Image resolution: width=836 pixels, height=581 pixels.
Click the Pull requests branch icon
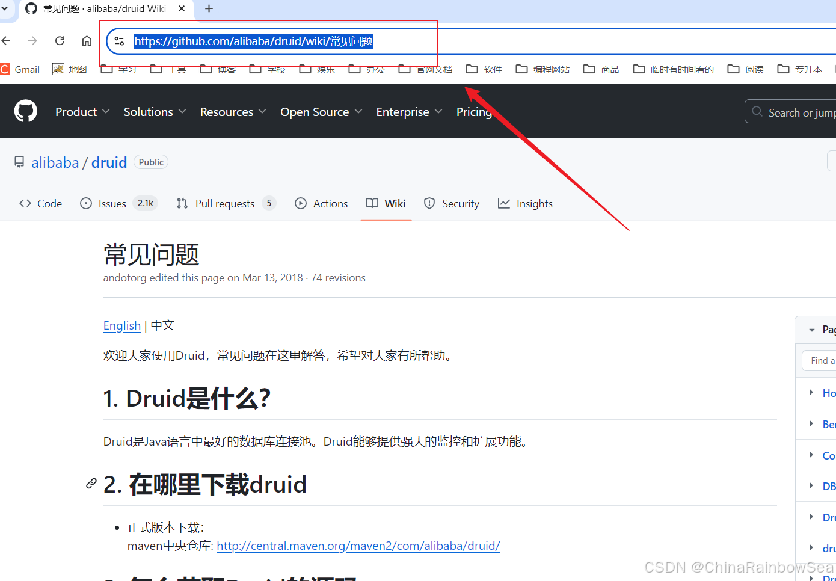point(182,203)
